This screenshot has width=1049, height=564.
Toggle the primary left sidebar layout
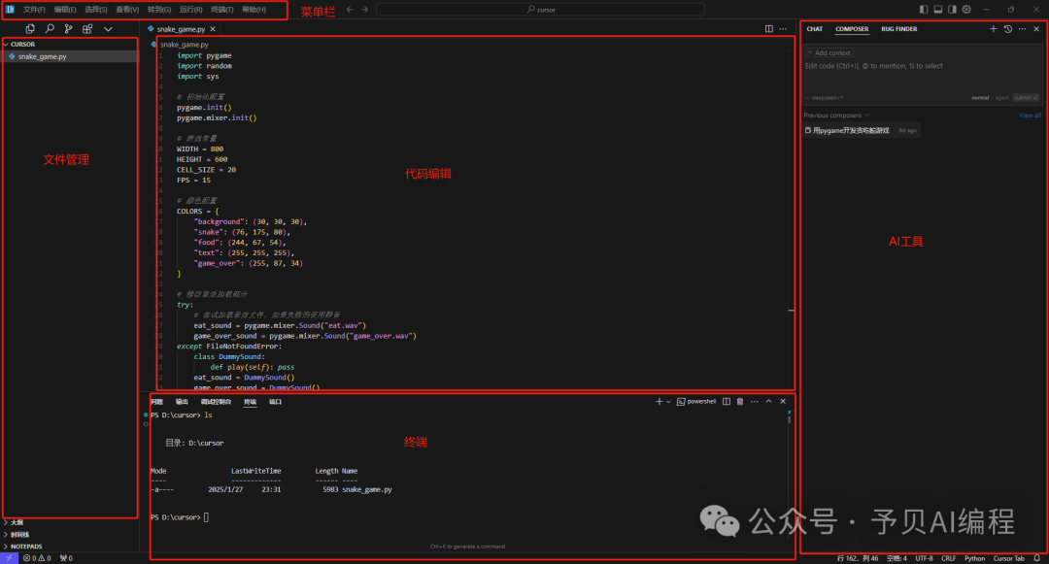tap(924, 10)
